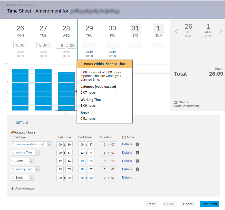
Task: Click Saturday empty hours field
Action: (135, 45)
